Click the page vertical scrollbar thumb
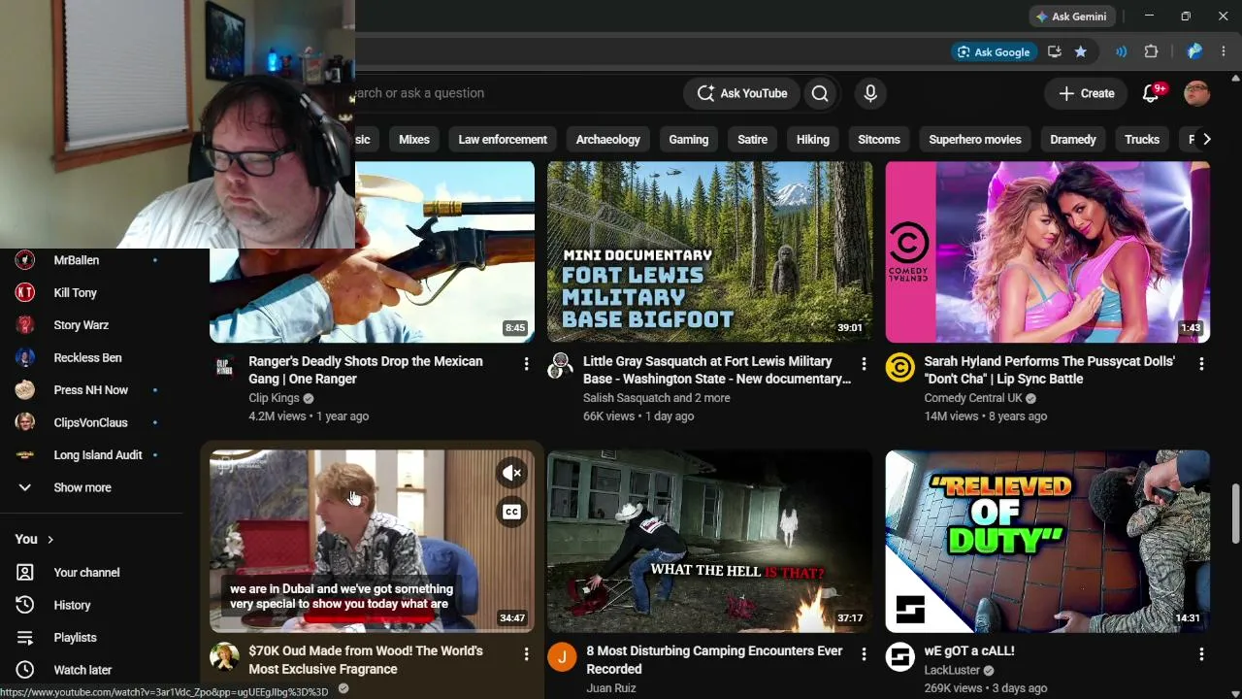 click(1235, 513)
